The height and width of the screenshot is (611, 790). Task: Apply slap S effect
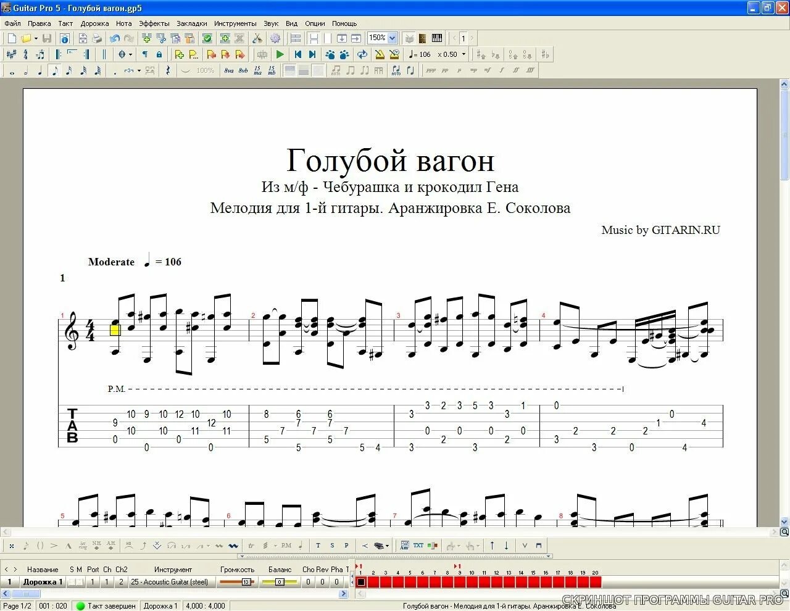pyautogui.click(x=332, y=546)
